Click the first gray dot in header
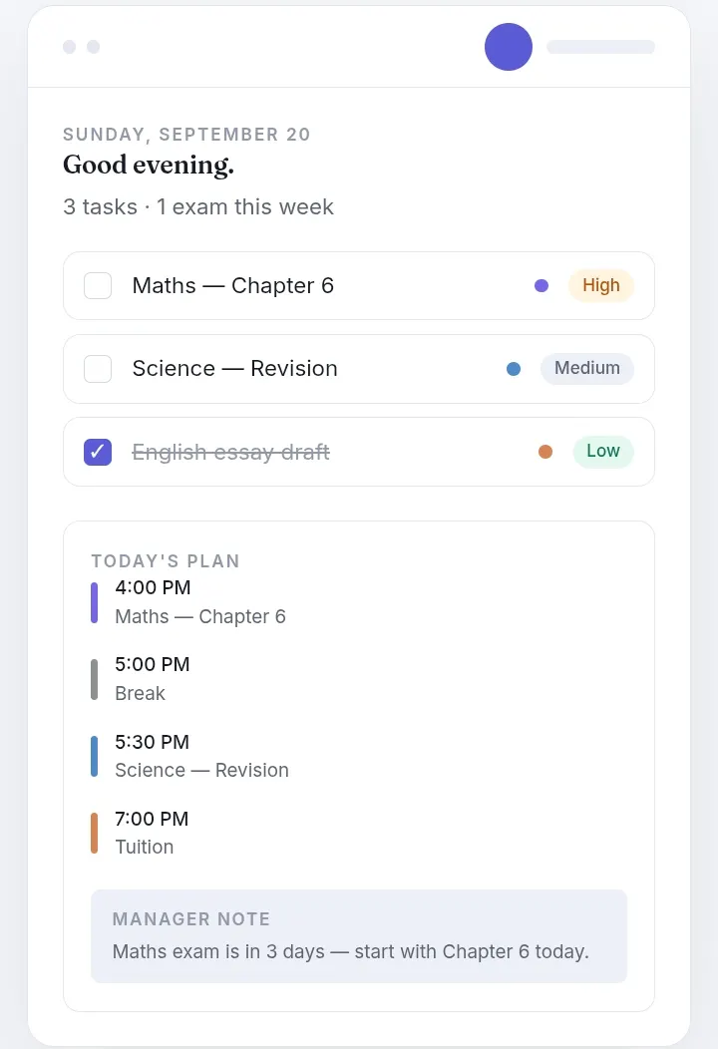 coord(70,47)
